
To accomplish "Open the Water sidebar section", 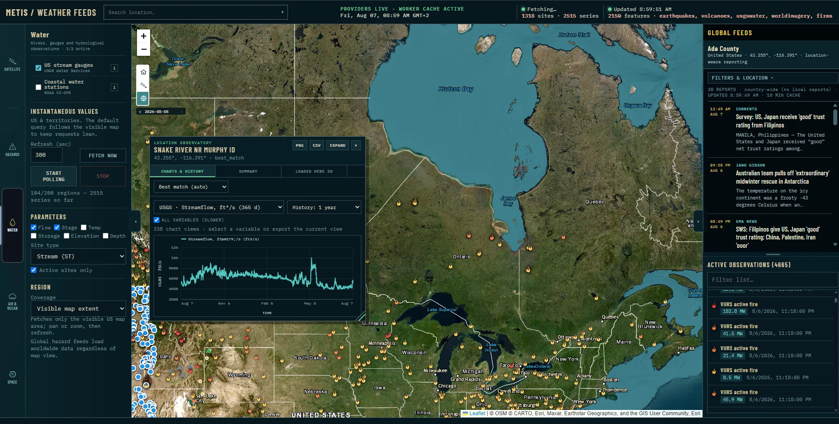I will pos(12,225).
